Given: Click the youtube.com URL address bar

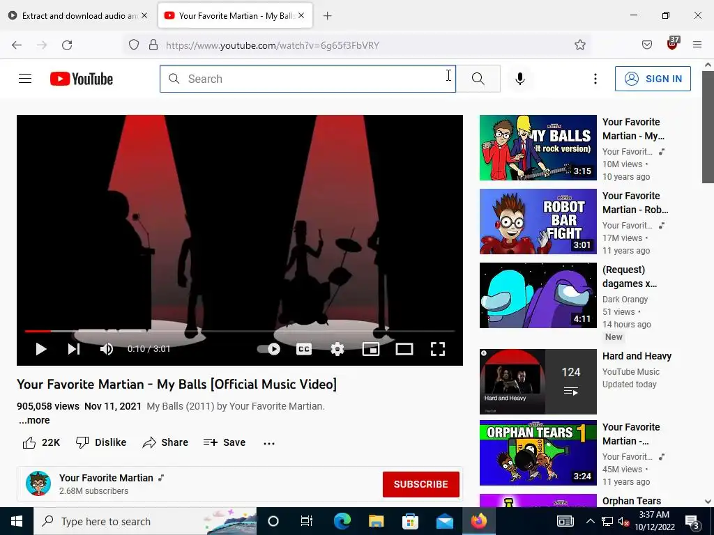Looking at the screenshot, I should tap(273, 45).
